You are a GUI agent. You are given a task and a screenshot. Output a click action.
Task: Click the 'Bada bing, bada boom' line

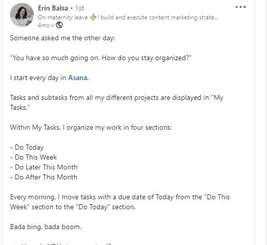(46, 227)
